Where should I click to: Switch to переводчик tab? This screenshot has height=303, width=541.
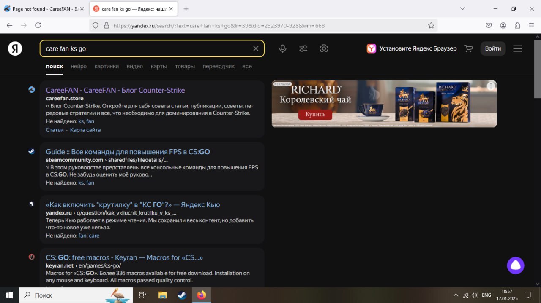coord(219,66)
